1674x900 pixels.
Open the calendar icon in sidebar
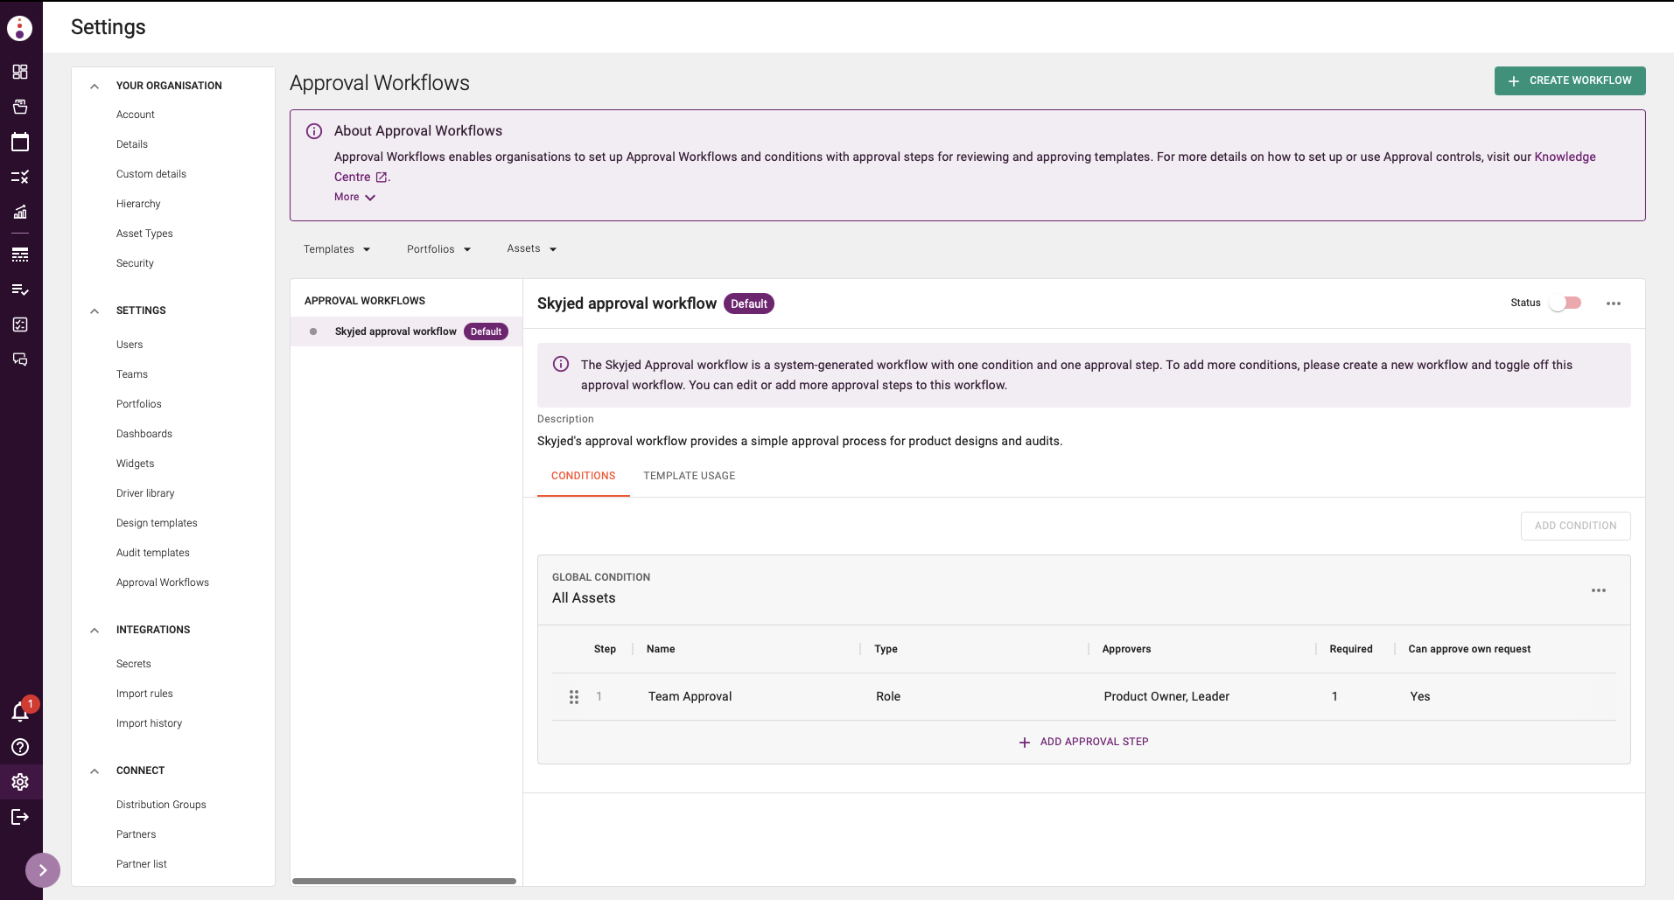tap(20, 142)
